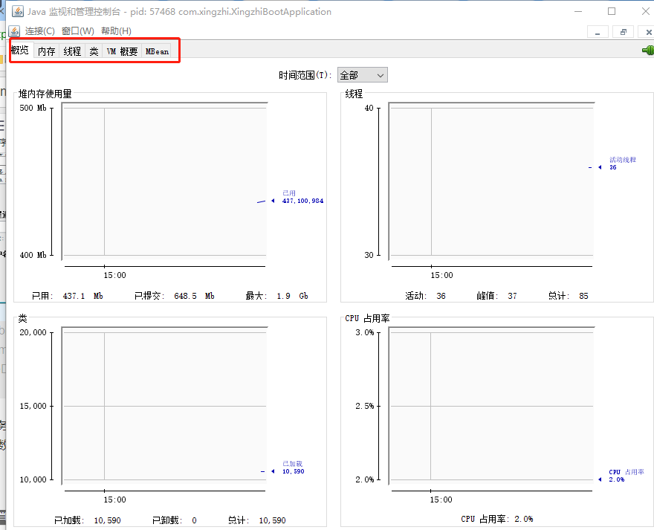This screenshot has width=654, height=530.
Task: Click inside the 堆内存使用量 chart area
Action: 164,181
